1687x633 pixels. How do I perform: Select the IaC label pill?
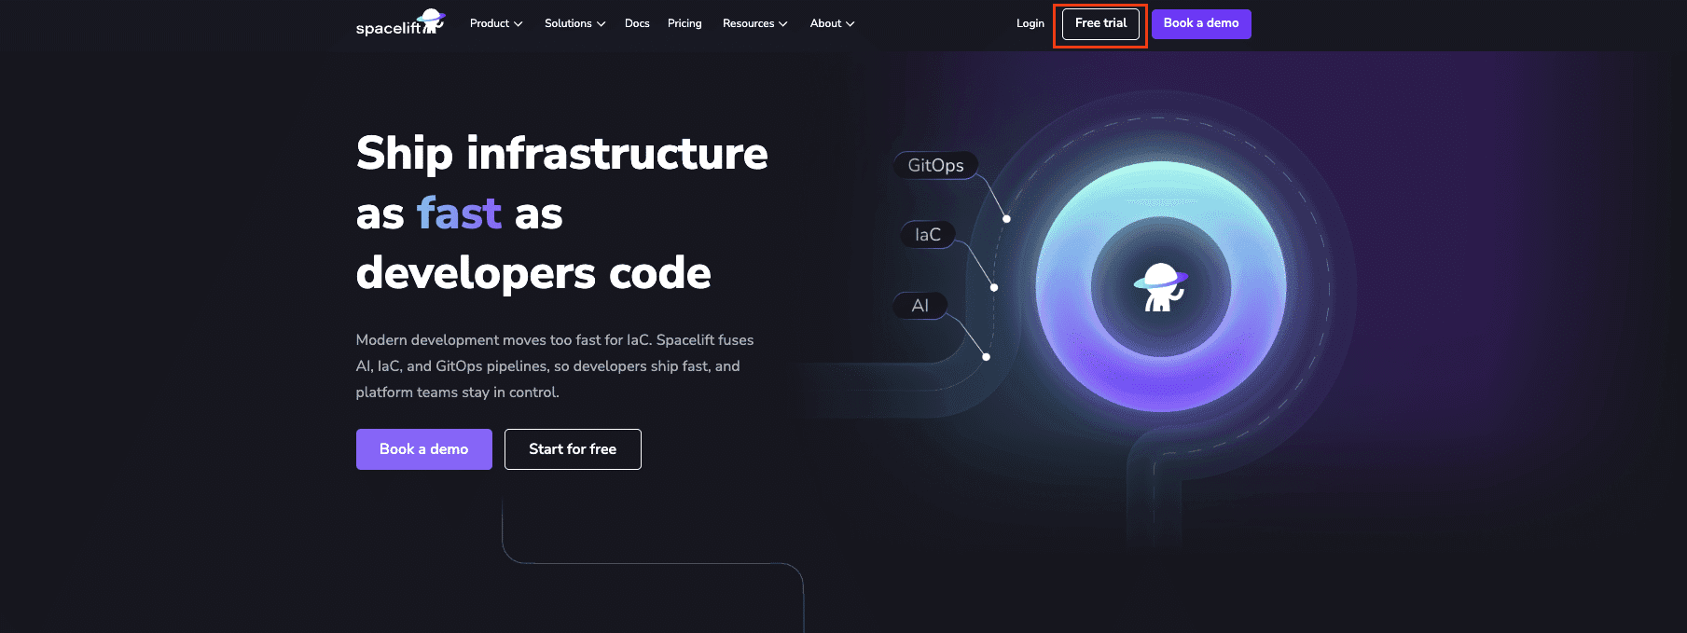[x=928, y=235]
